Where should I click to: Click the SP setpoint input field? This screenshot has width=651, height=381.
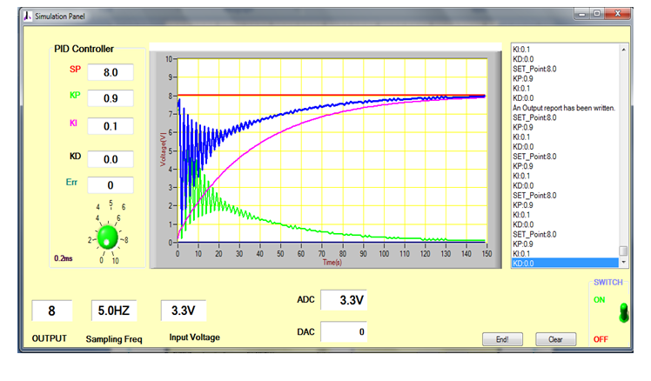pyautogui.click(x=111, y=72)
